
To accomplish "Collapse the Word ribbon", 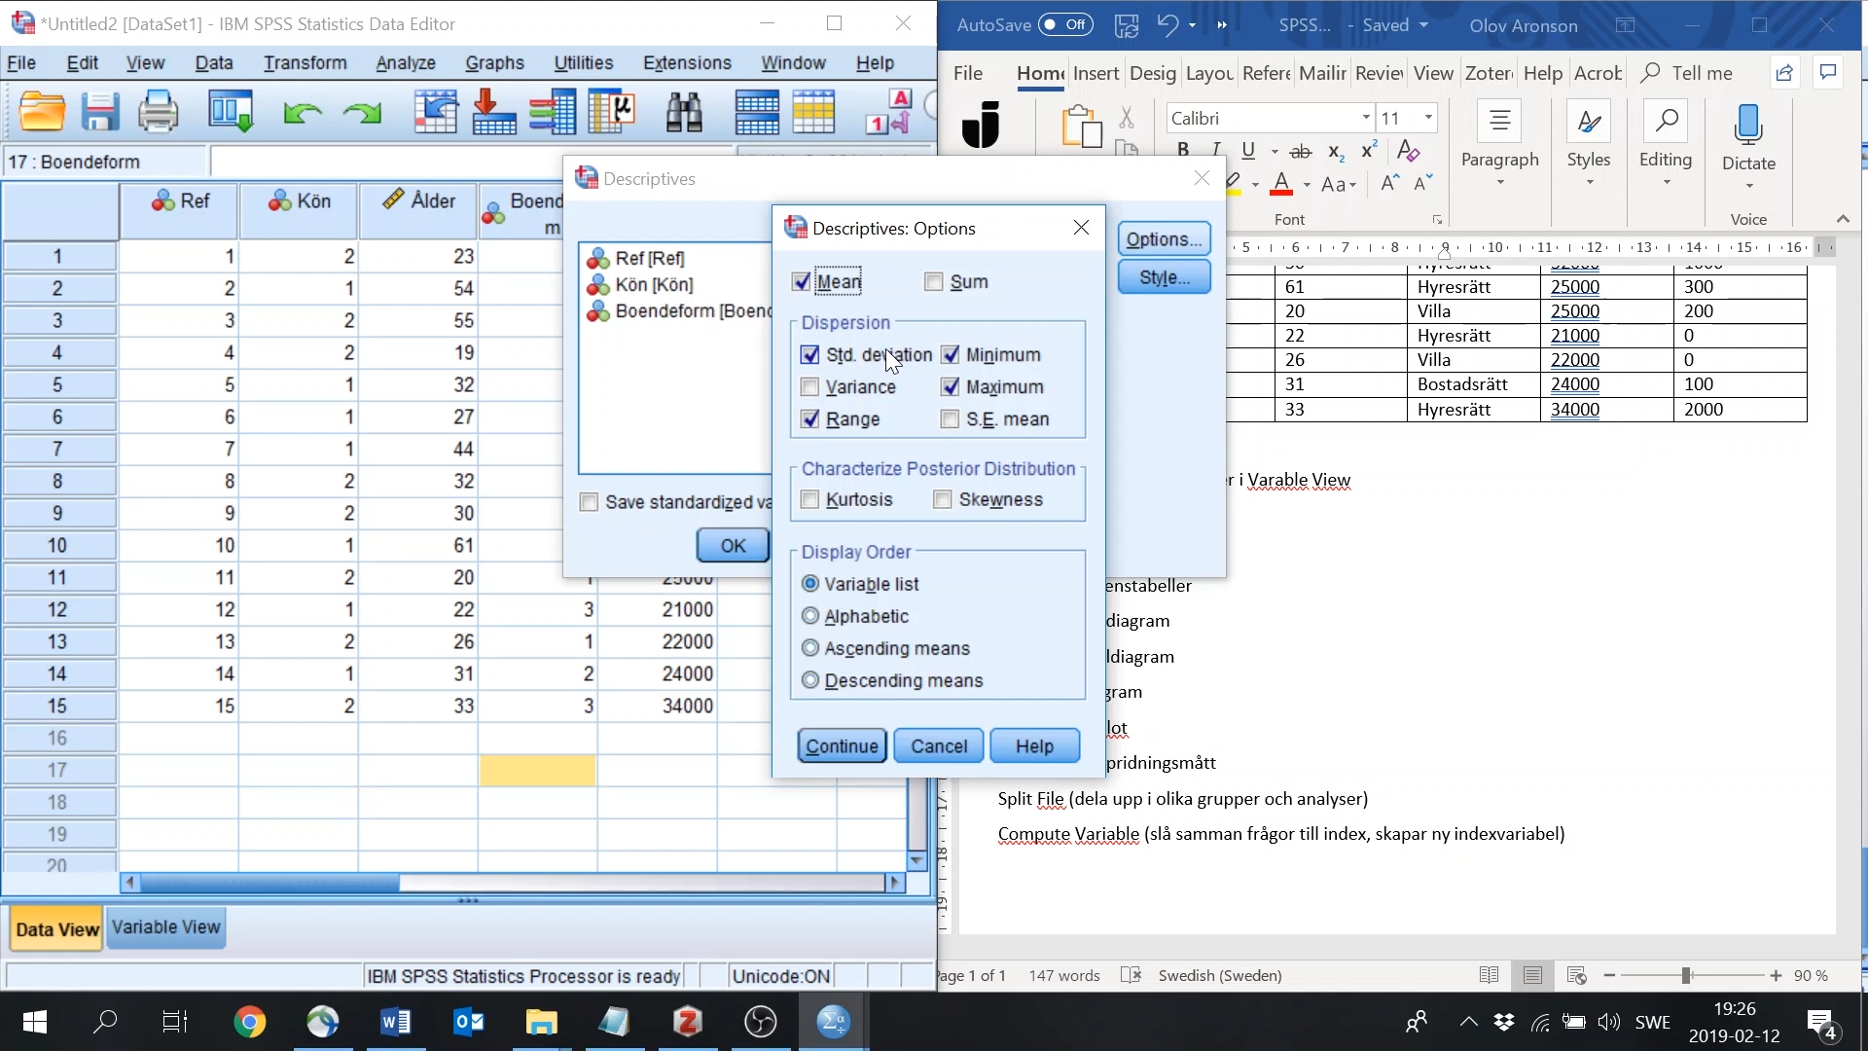I will click(1842, 219).
